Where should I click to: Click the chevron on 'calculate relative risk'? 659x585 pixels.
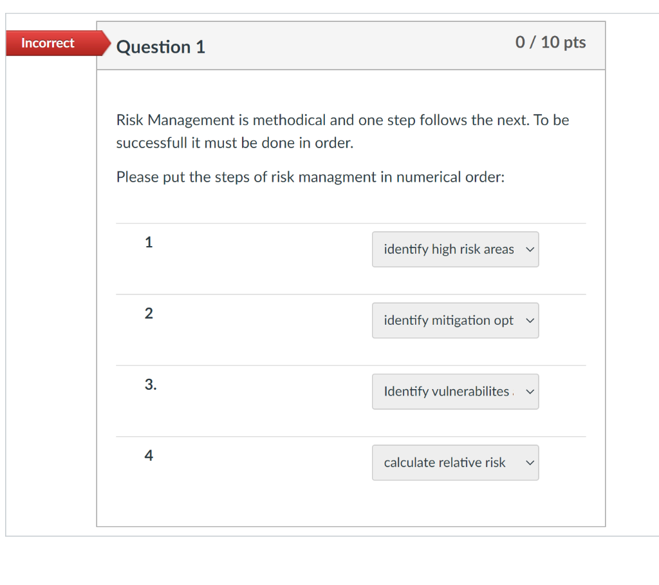pos(529,463)
